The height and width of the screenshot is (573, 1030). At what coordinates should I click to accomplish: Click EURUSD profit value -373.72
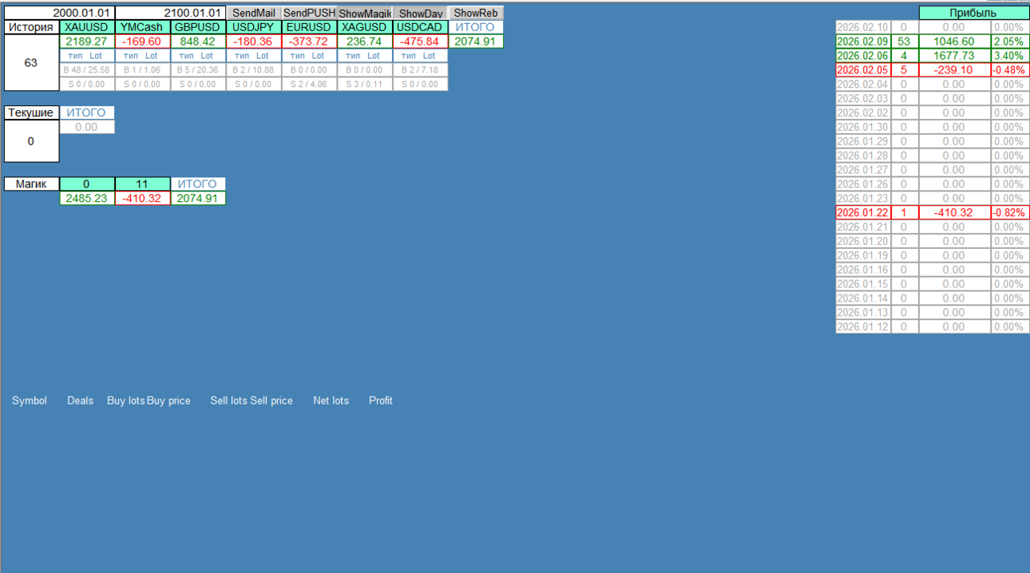309,41
